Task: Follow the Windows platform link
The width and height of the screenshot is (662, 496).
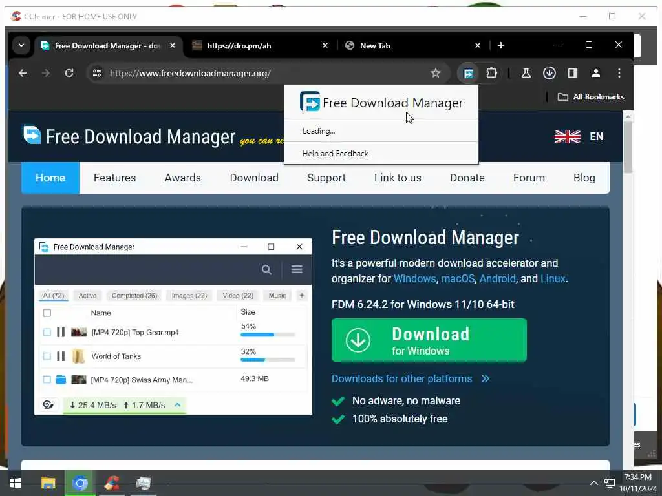Action: [x=414, y=279]
